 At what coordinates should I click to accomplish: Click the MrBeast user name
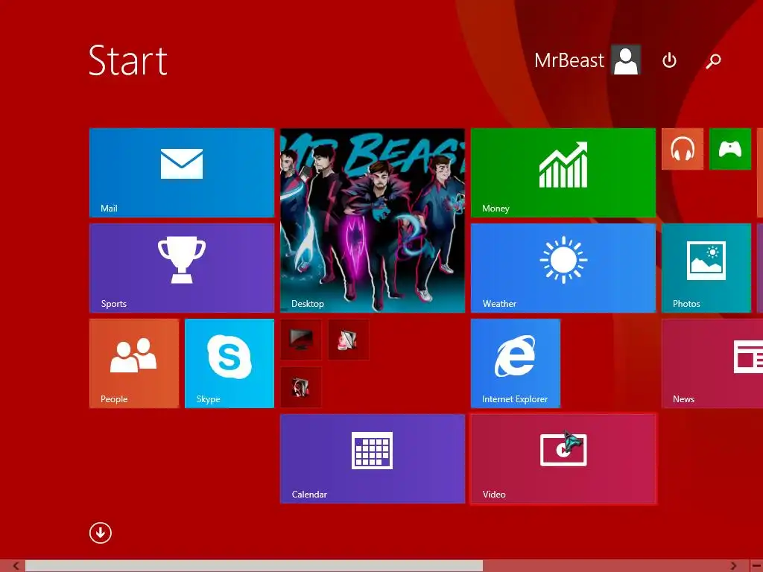(x=569, y=60)
